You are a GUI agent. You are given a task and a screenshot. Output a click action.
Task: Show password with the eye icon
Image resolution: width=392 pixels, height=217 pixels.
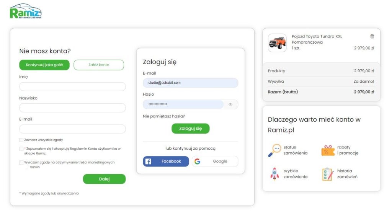click(x=230, y=104)
